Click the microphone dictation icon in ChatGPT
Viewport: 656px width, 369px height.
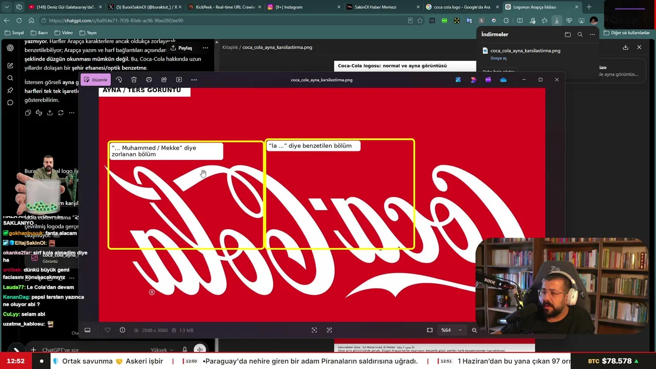click(185, 350)
